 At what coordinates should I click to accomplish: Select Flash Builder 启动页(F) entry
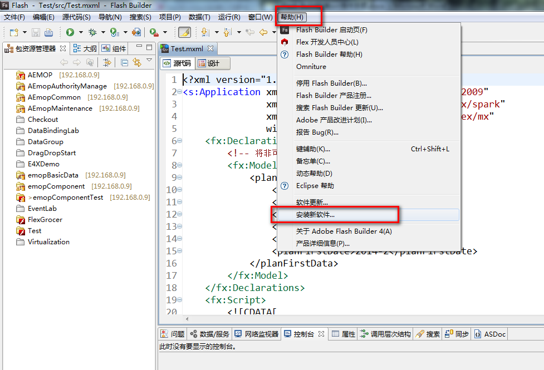click(369, 30)
